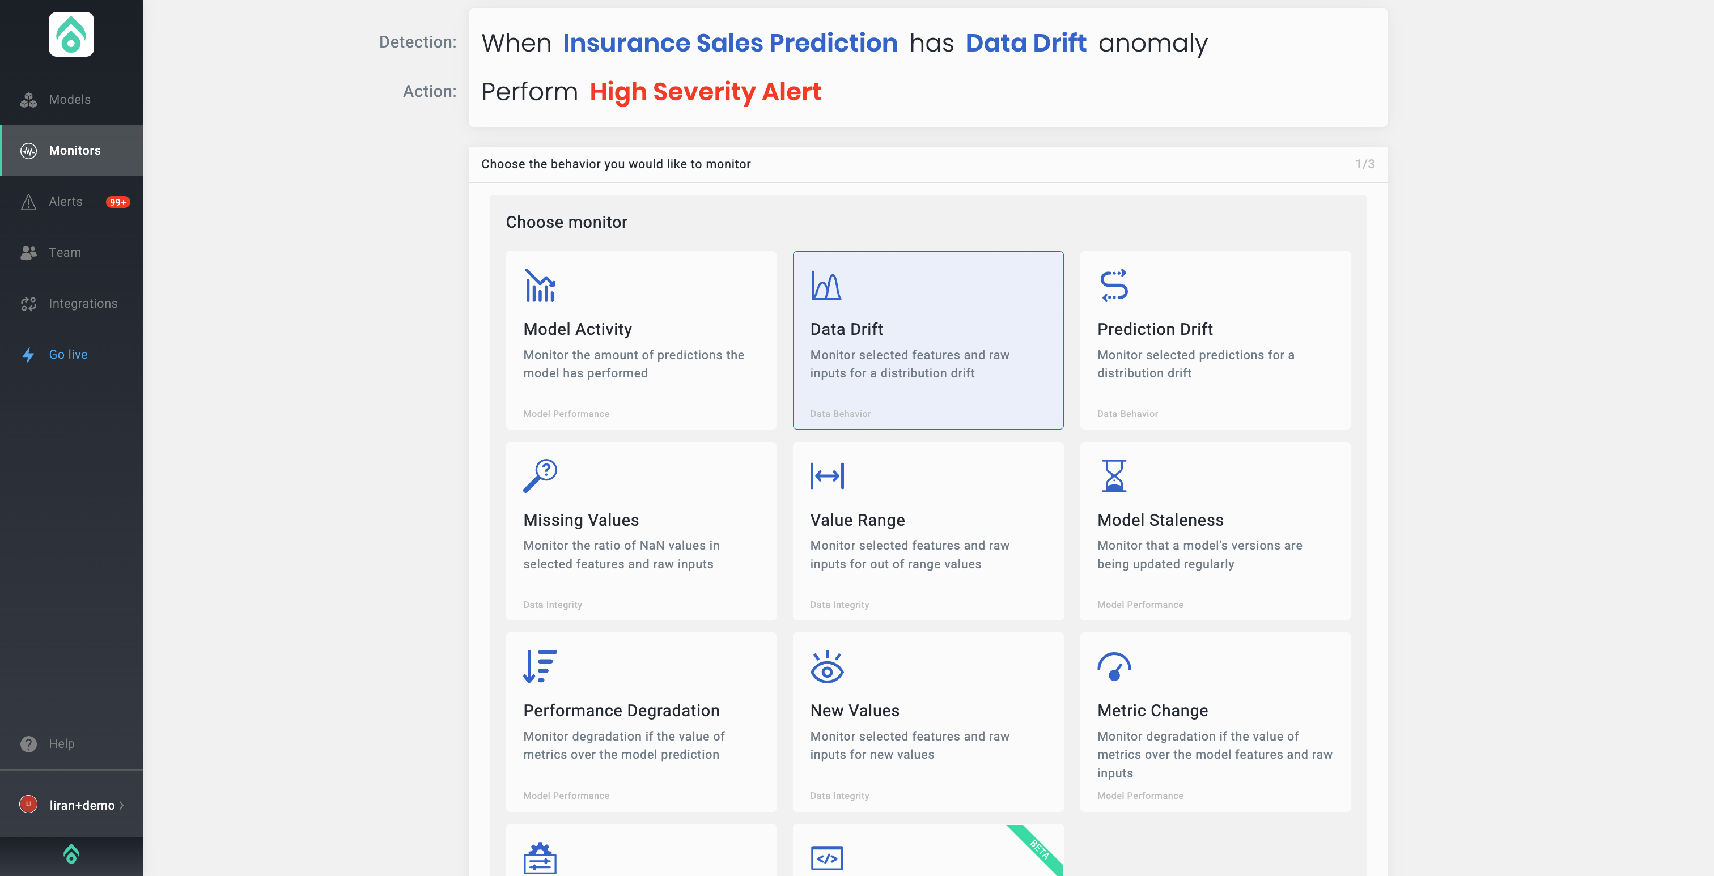The height and width of the screenshot is (876, 1714).
Task: Change the Insurance Sales Prediction model selection
Action: [730, 43]
